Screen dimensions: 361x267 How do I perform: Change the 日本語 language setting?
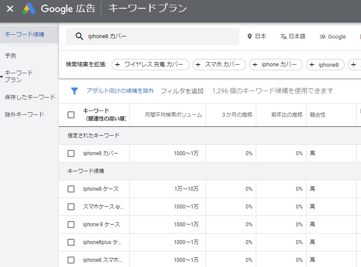coord(293,36)
